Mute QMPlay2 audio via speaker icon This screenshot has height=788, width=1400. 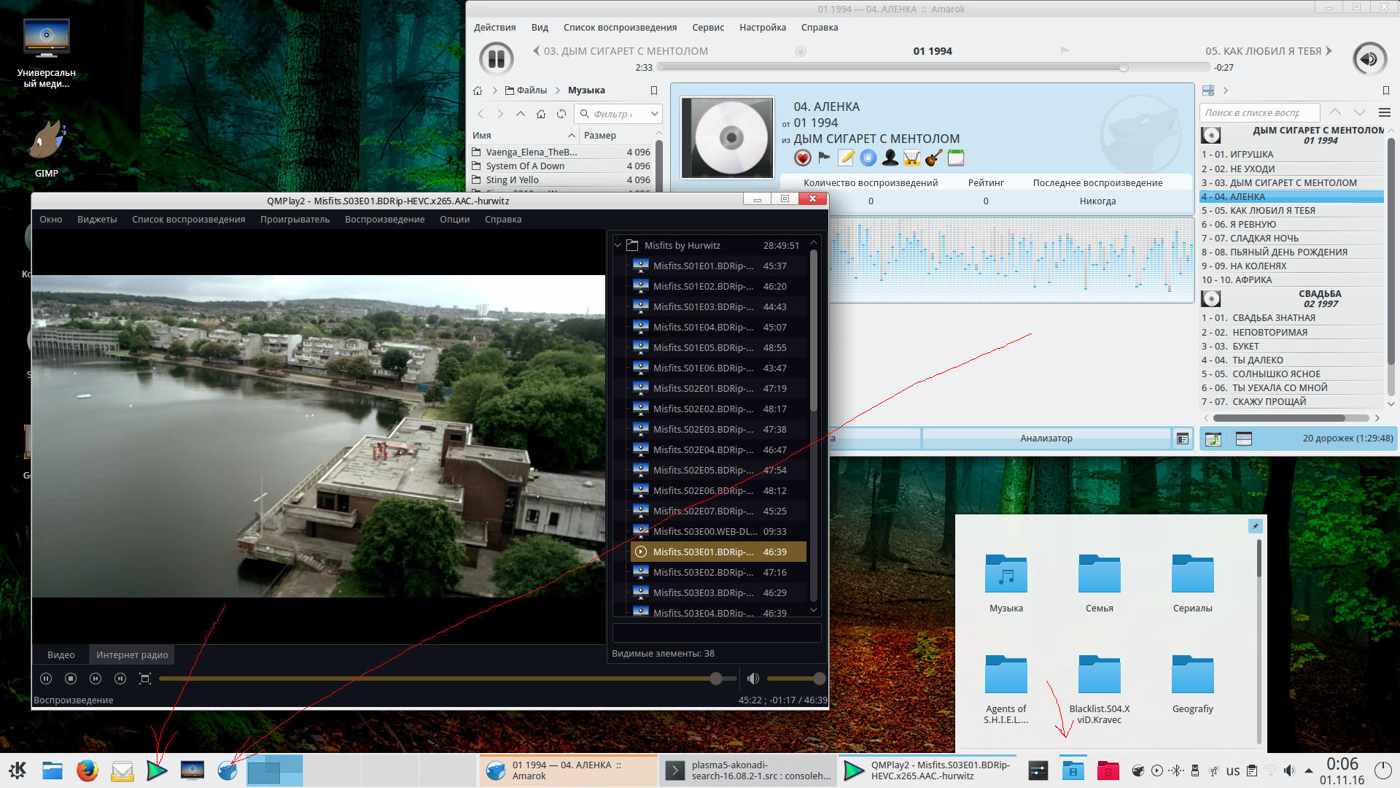point(753,679)
